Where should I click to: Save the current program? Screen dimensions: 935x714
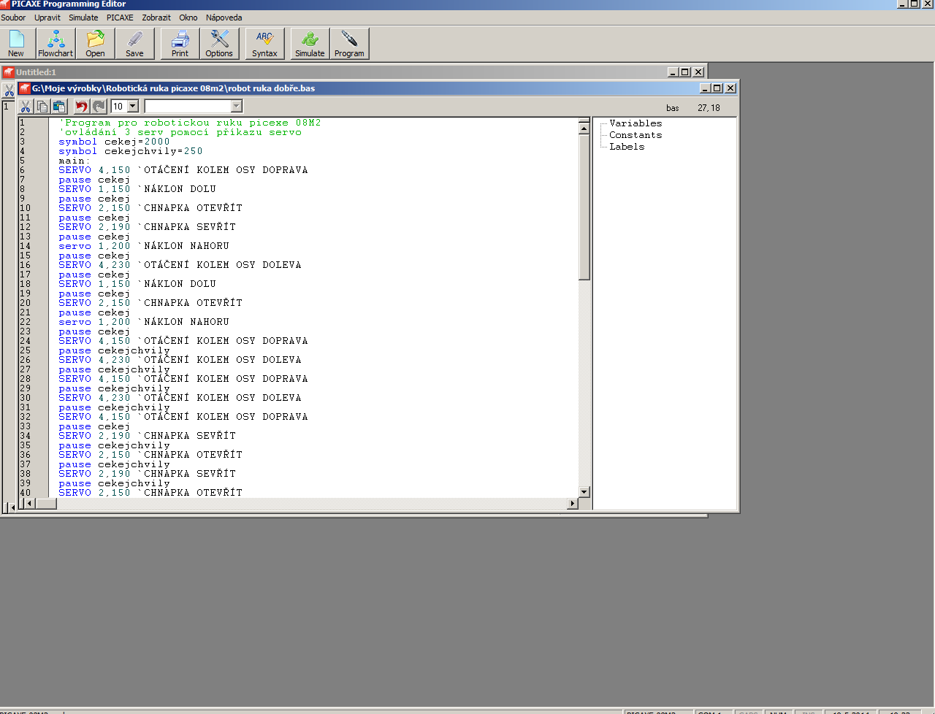(x=134, y=44)
